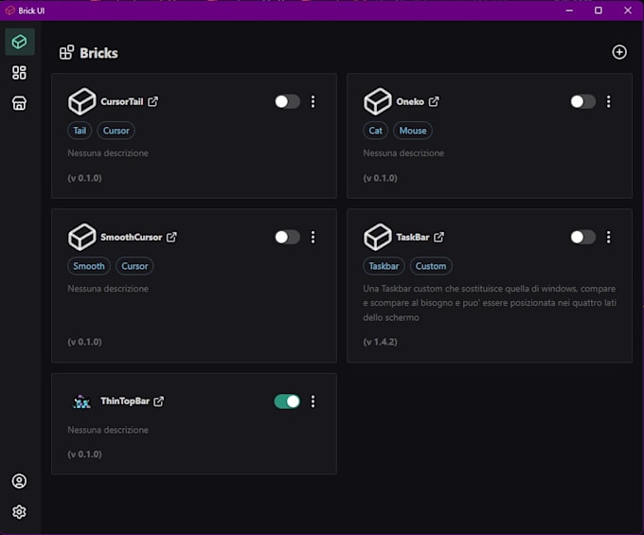Click TaskBar version text (v 1.4.2)
Viewport: 644px width, 535px height.
[380, 342]
